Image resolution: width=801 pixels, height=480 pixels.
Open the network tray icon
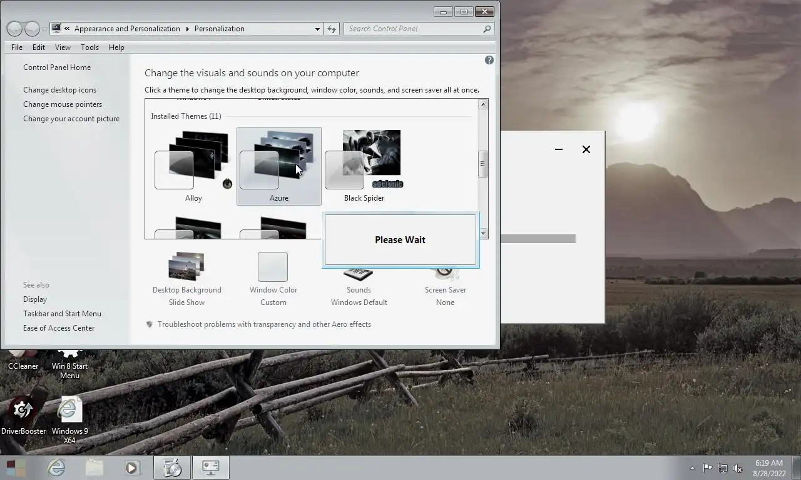click(723, 467)
